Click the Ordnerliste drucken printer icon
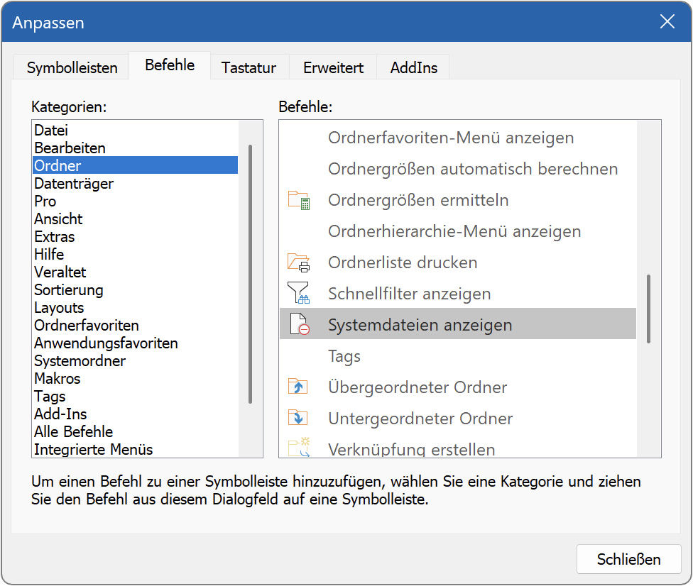This screenshot has width=693, height=586. tap(299, 262)
